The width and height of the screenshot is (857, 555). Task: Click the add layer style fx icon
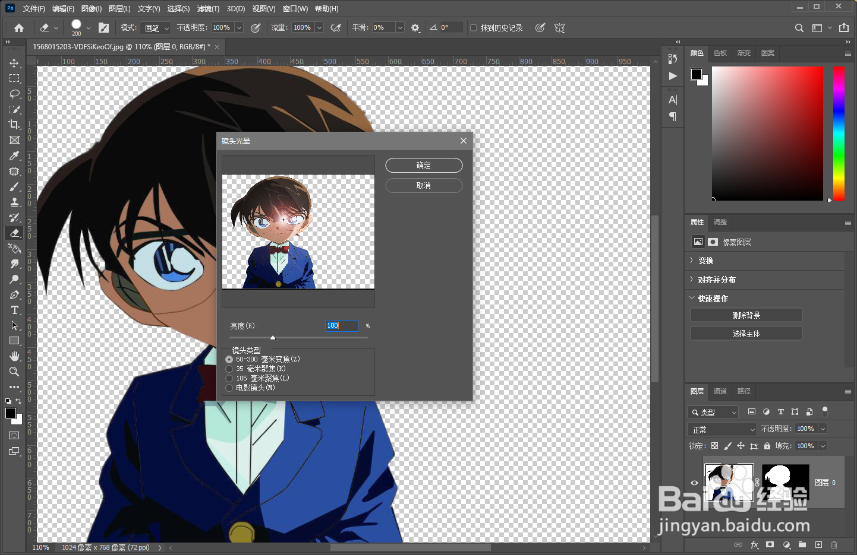[x=754, y=544]
